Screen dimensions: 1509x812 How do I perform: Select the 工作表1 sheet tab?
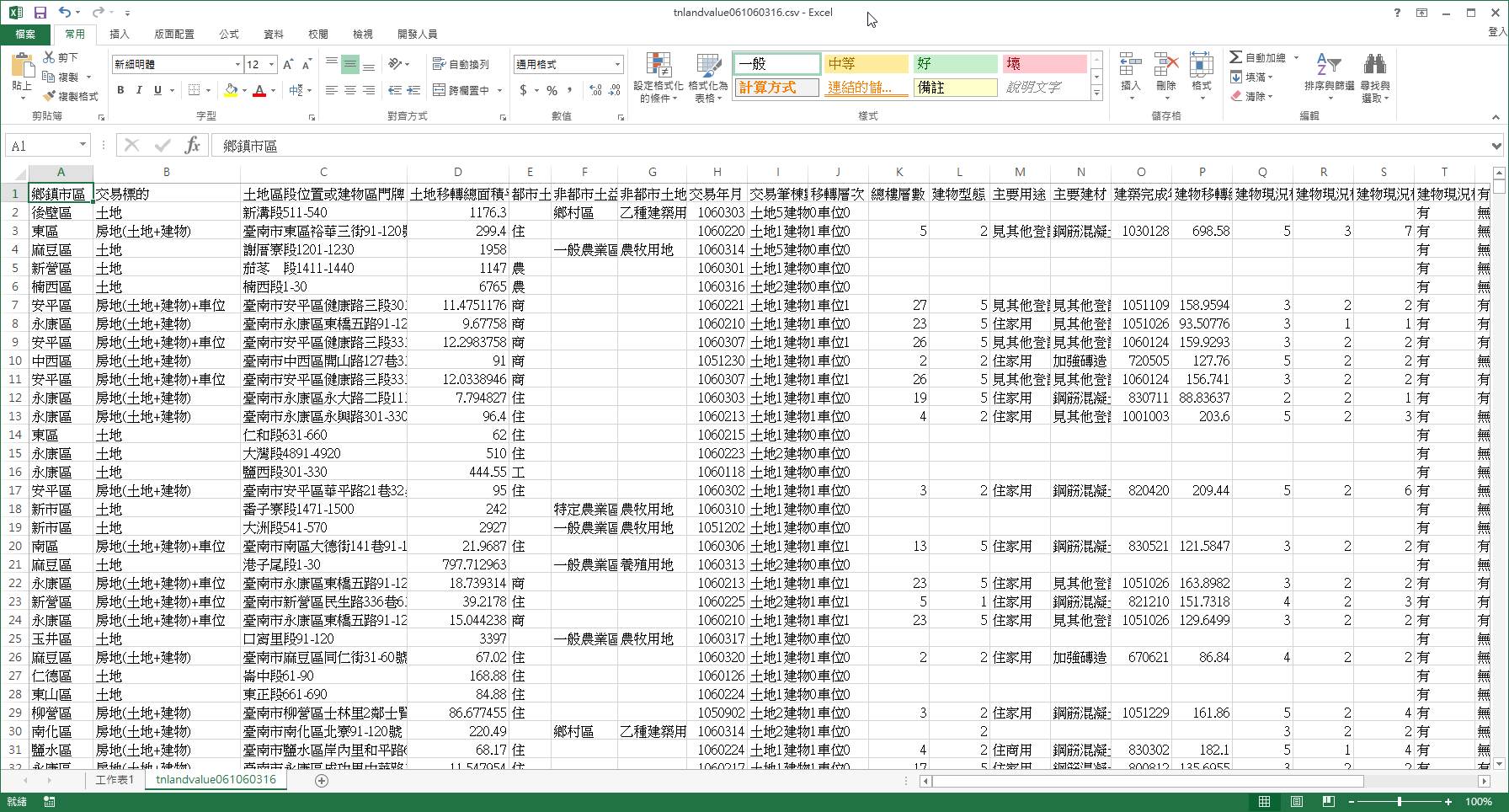click(115, 780)
